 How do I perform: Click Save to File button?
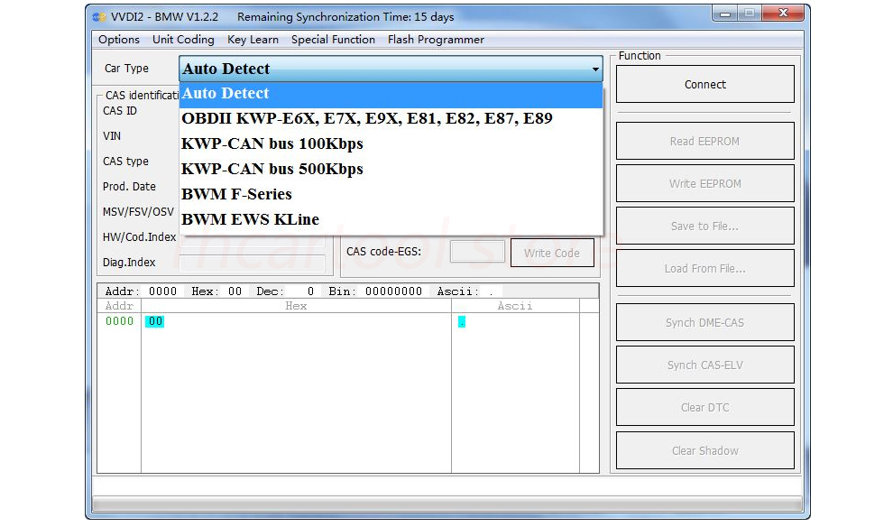coord(705,227)
